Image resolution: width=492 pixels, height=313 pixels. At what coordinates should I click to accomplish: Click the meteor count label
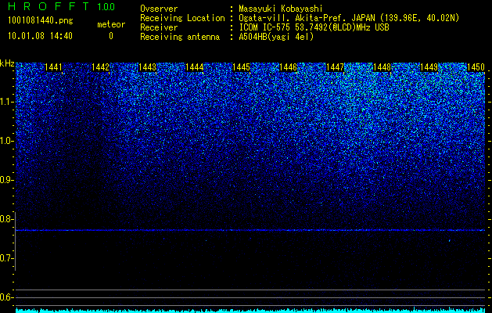[111, 24]
